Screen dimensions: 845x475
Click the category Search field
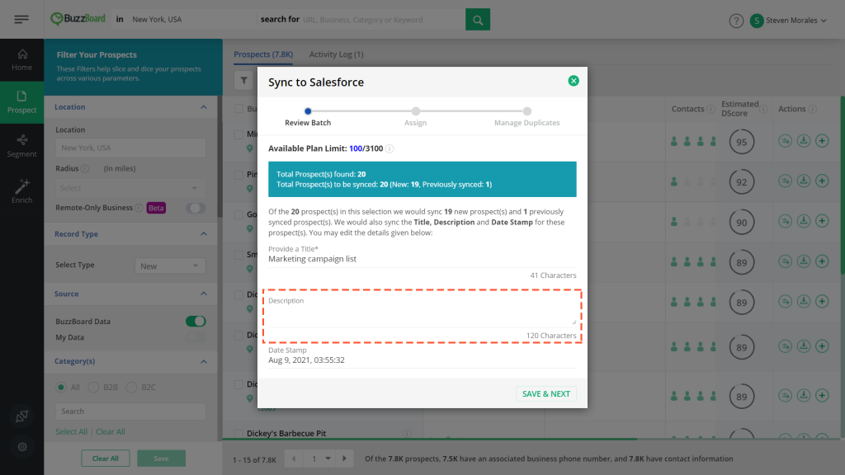click(130, 412)
